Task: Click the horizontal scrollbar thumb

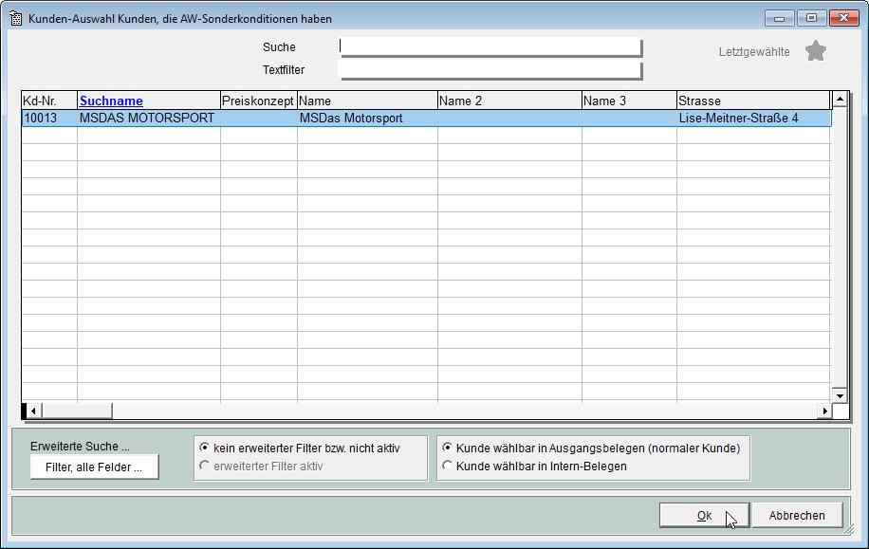Action: 77,412
